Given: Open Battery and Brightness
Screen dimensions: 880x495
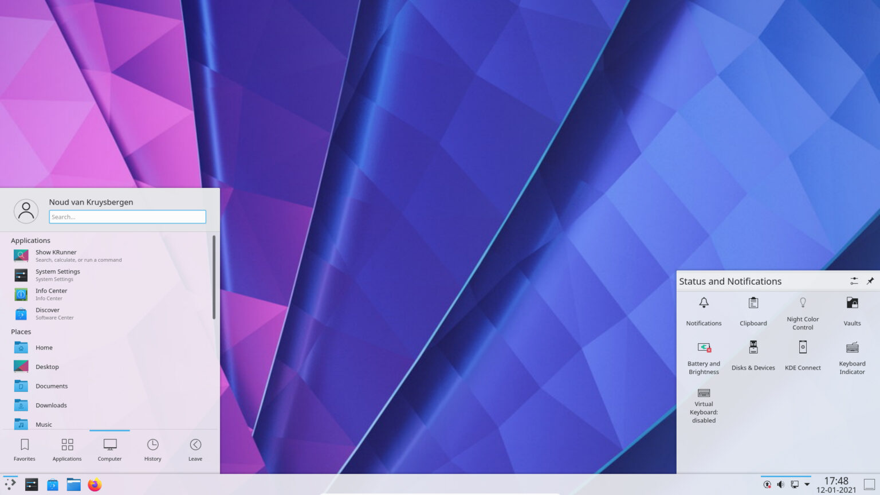Looking at the screenshot, I should coord(704,355).
